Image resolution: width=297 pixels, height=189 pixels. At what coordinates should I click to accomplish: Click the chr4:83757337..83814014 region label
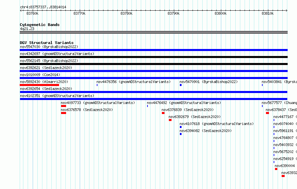(x=43, y=7)
